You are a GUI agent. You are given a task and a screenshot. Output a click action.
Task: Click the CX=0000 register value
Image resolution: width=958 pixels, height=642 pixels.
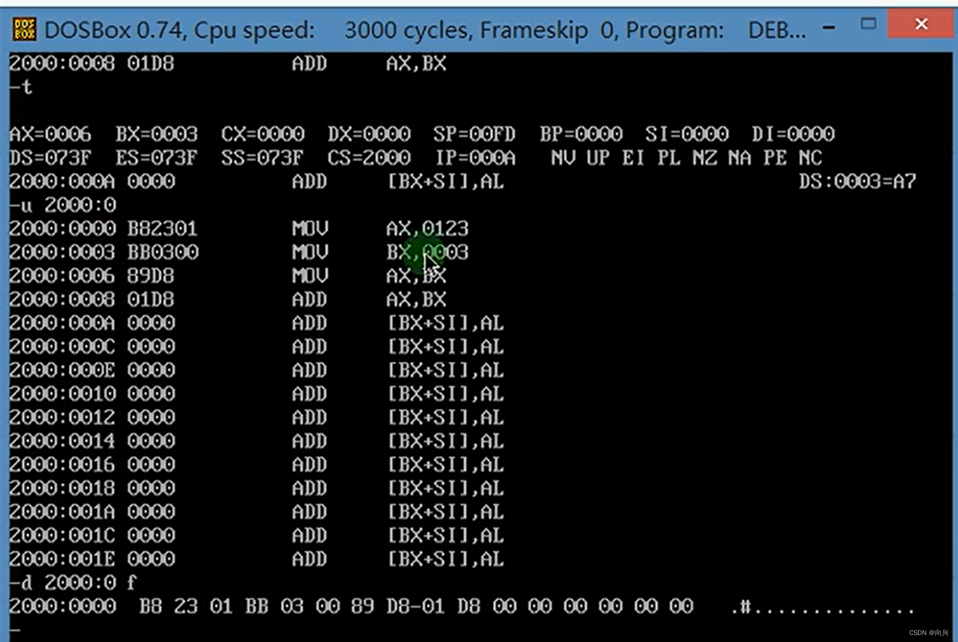coord(263,134)
